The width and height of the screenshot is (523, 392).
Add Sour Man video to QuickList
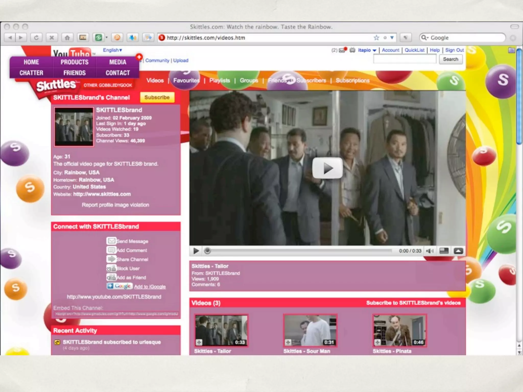288,342
